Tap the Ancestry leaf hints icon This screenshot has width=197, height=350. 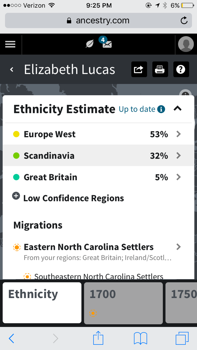pyautogui.click(x=90, y=44)
